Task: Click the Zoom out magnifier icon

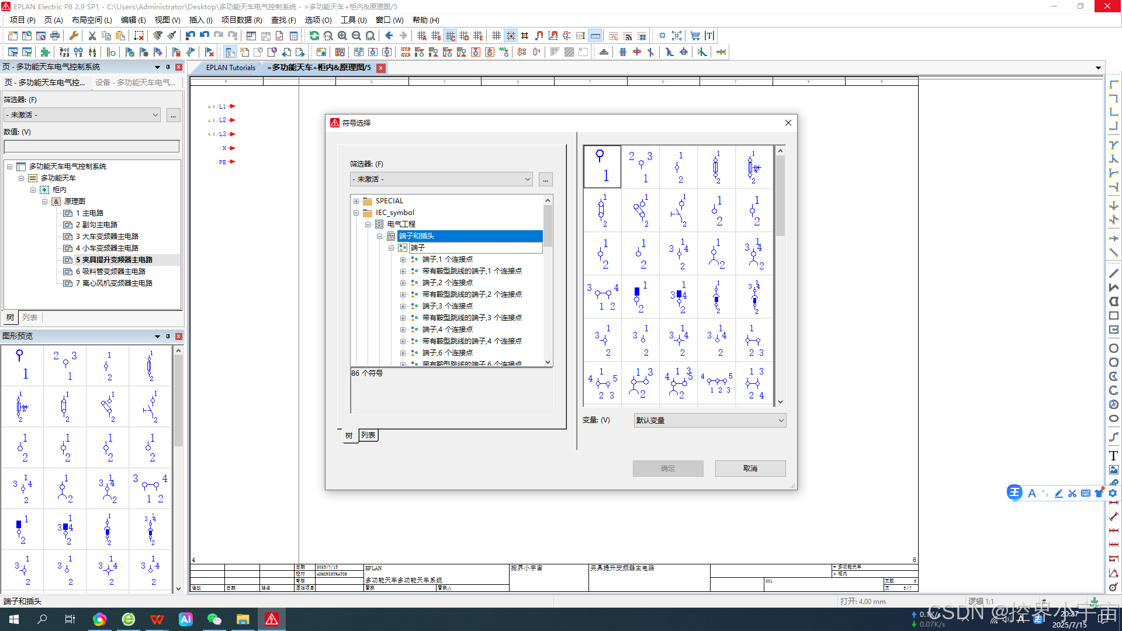Action: pyautogui.click(x=356, y=36)
